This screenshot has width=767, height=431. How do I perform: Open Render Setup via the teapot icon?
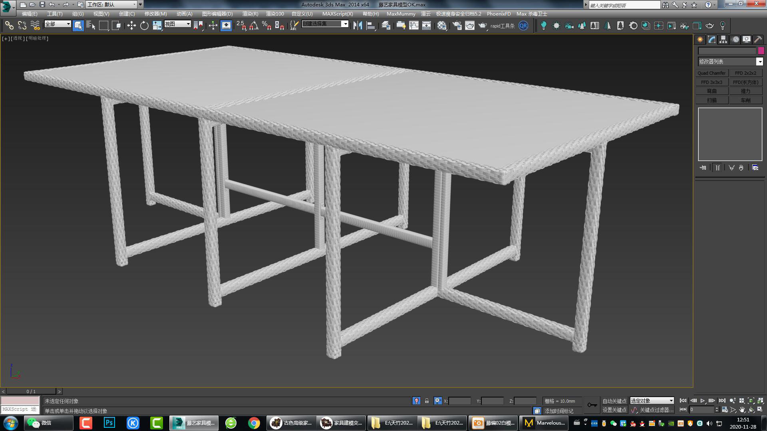(458, 25)
